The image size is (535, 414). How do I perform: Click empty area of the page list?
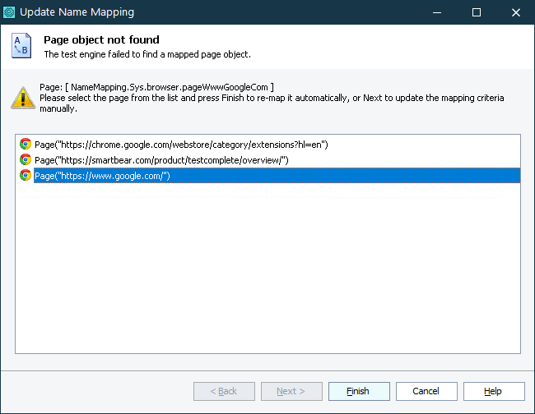coord(267,271)
